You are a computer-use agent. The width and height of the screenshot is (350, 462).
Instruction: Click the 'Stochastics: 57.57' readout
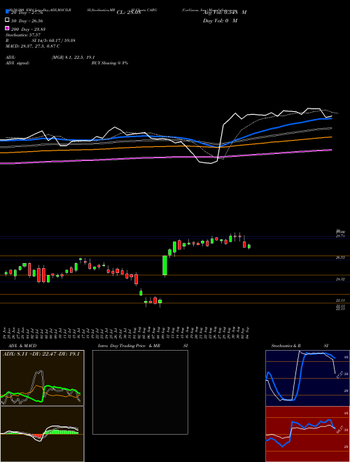coord(23,35)
